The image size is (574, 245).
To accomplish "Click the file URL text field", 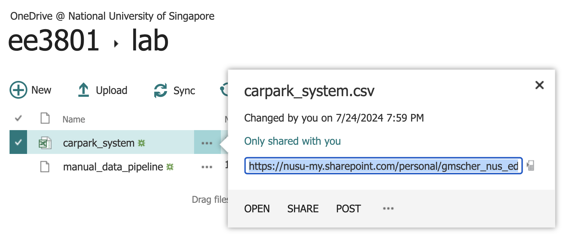I will (383, 166).
